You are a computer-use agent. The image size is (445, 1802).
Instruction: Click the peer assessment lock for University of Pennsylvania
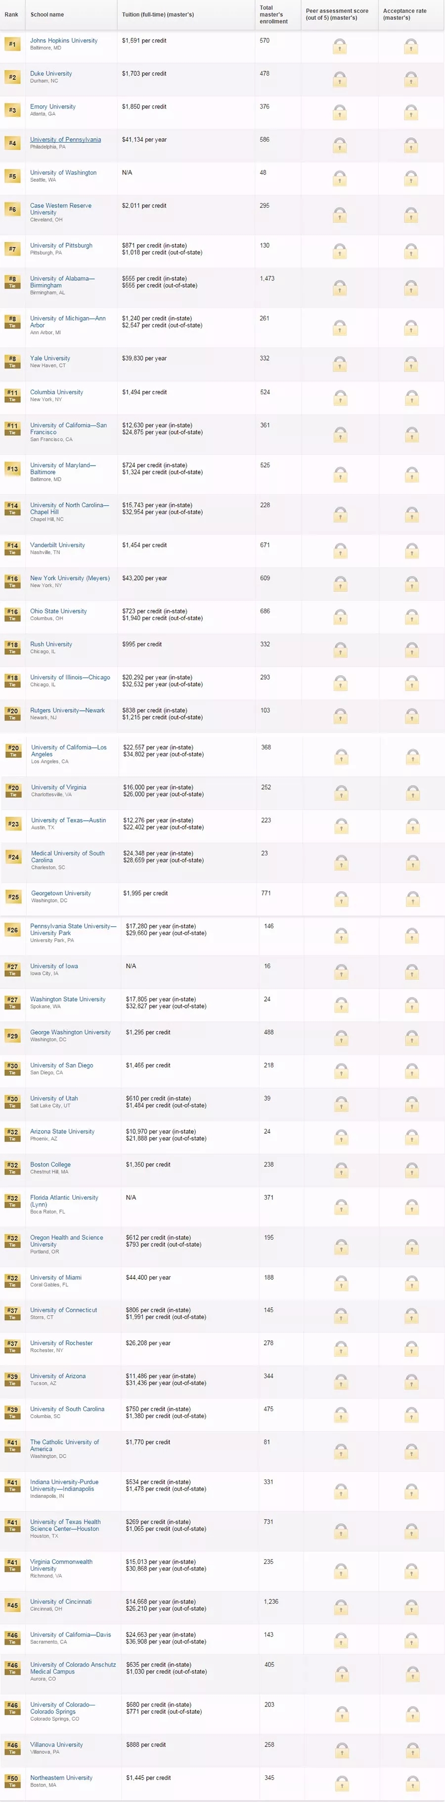(x=340, y=146)
